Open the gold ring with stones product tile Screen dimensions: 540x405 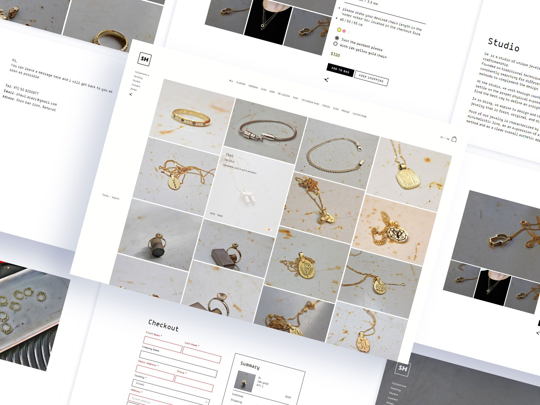(x=192, y=117)
